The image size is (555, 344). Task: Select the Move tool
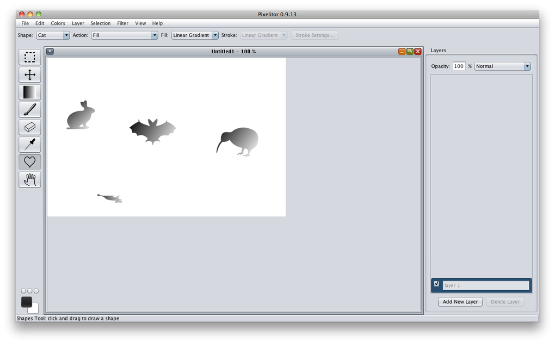29,74
